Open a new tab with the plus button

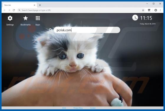[40, 5]
